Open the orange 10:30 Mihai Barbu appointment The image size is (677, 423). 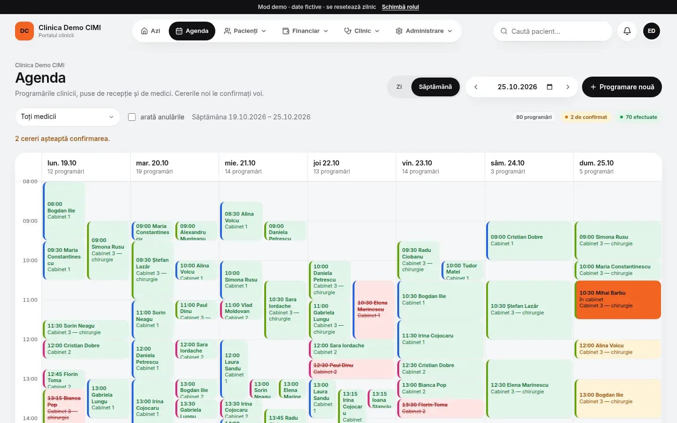(618, 299)
